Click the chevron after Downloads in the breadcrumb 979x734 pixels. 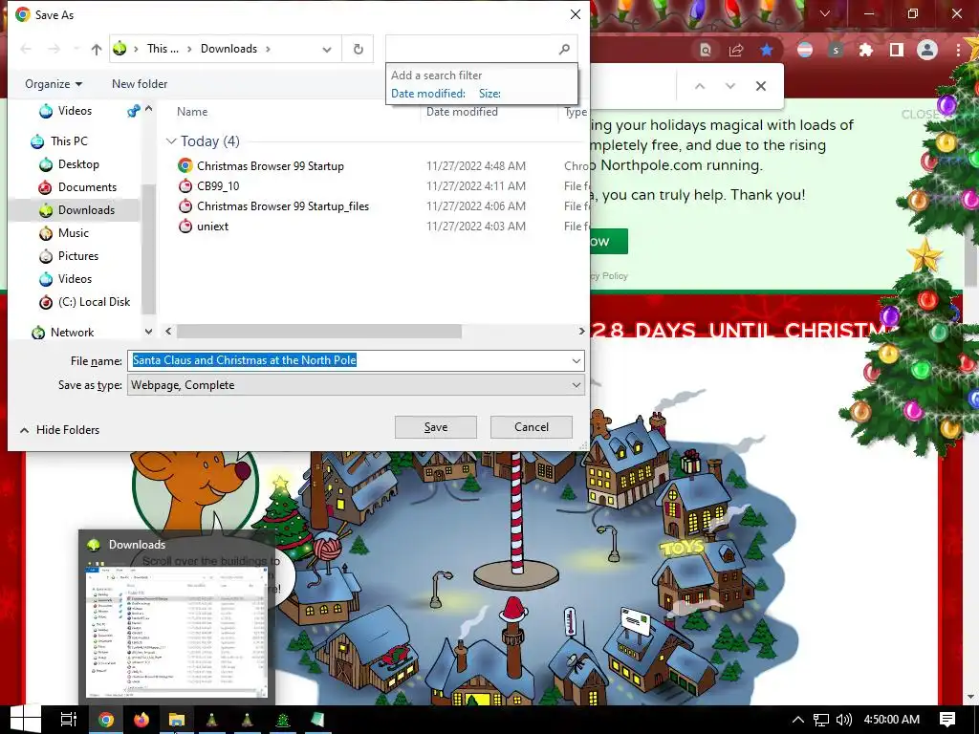[268, 49]
